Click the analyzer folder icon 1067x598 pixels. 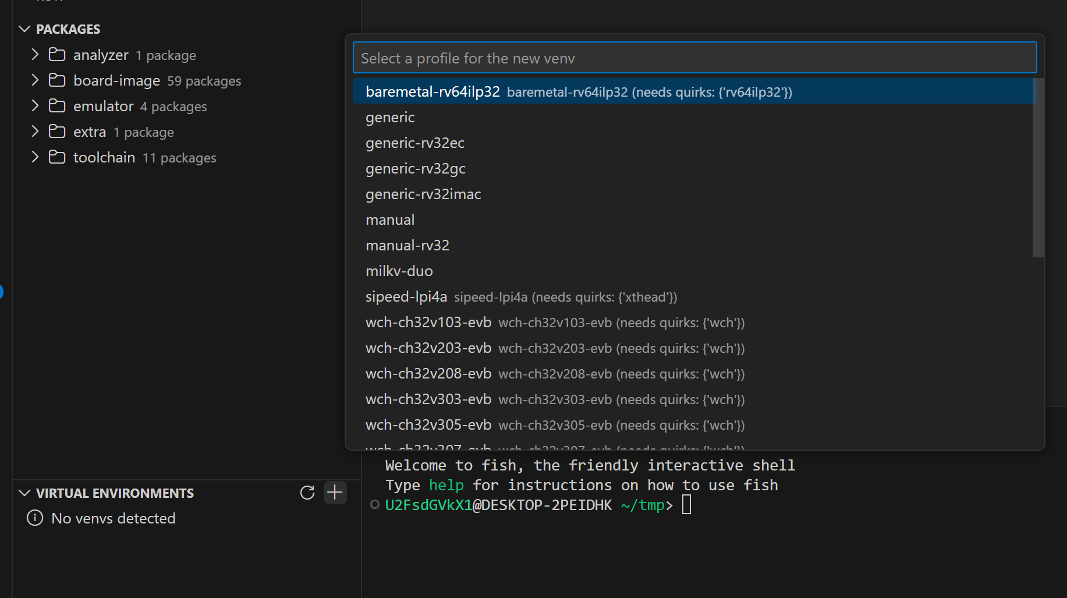point(57,55)
